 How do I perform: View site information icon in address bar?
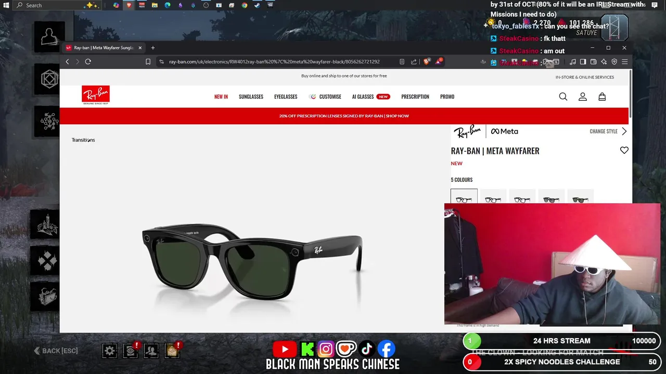pyautogui.click(x=161, y=61)
